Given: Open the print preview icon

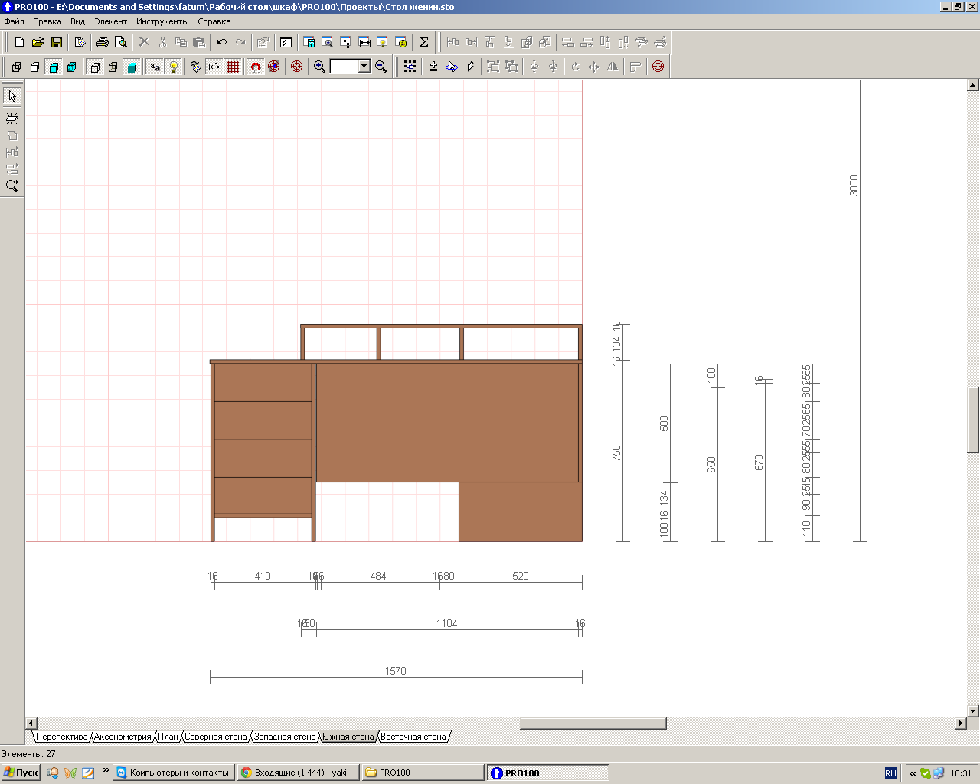Looking at the screenshot, I should (x=120, y=42).
